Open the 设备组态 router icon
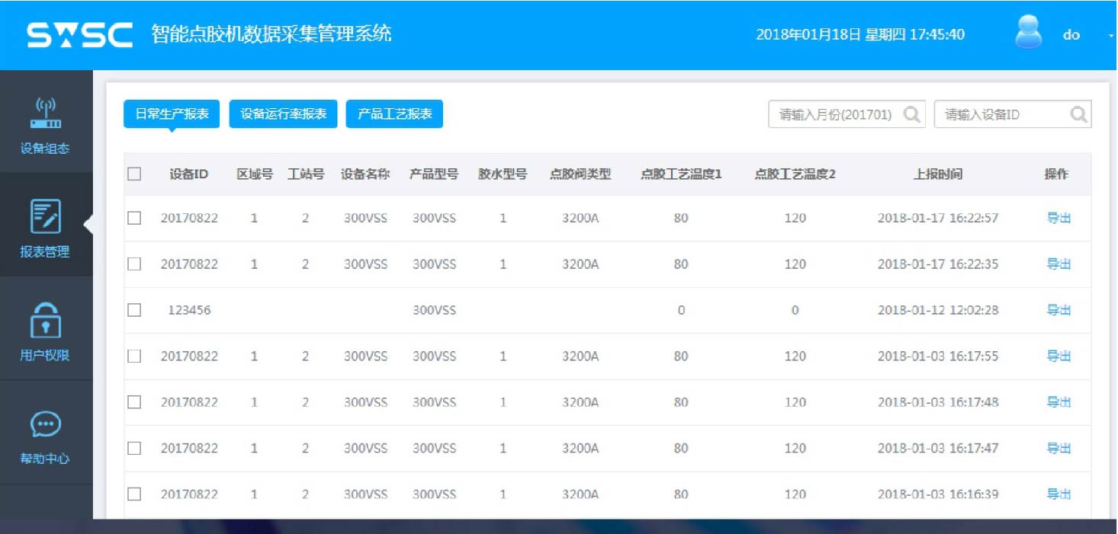 (46, 114)
